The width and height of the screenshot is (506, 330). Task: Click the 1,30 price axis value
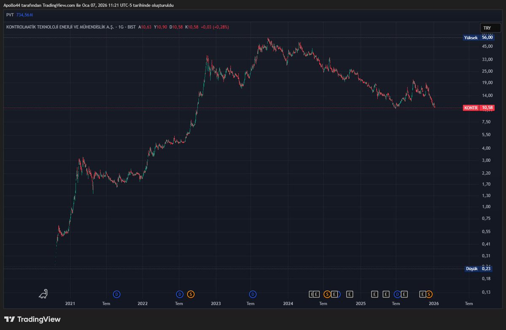point(487,196)
